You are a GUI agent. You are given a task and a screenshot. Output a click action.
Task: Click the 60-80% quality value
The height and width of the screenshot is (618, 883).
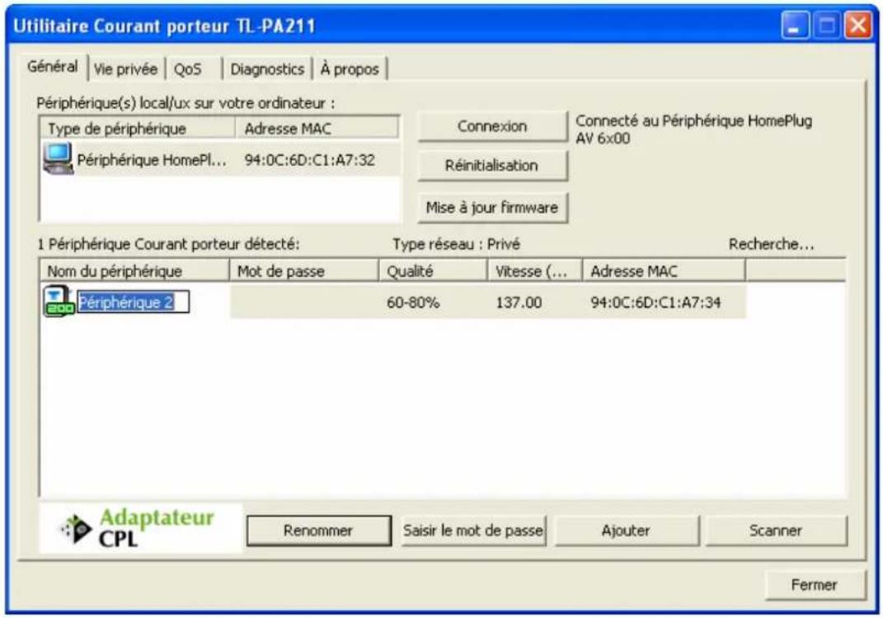tap(413, 302)
